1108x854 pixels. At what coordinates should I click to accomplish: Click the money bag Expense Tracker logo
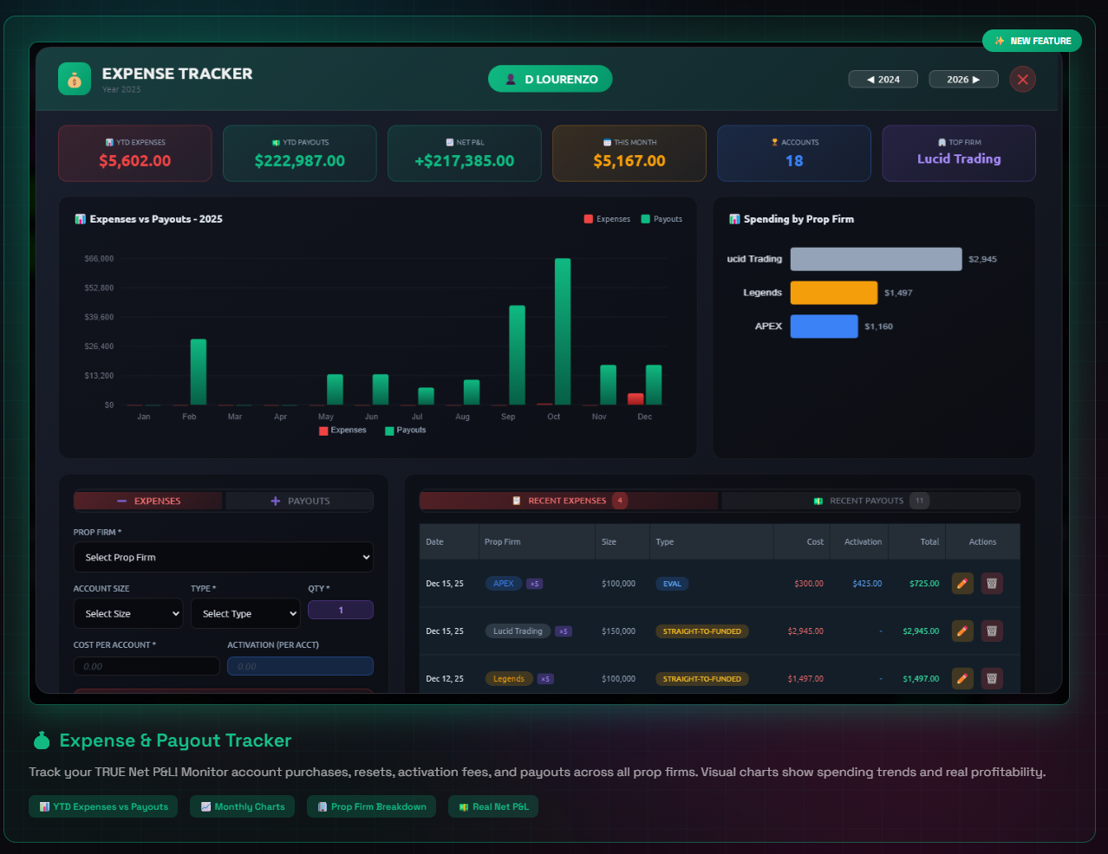coord(75,79)
